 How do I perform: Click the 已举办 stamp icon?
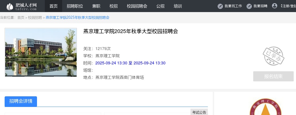pyautogui.click(x=273, y=56)
